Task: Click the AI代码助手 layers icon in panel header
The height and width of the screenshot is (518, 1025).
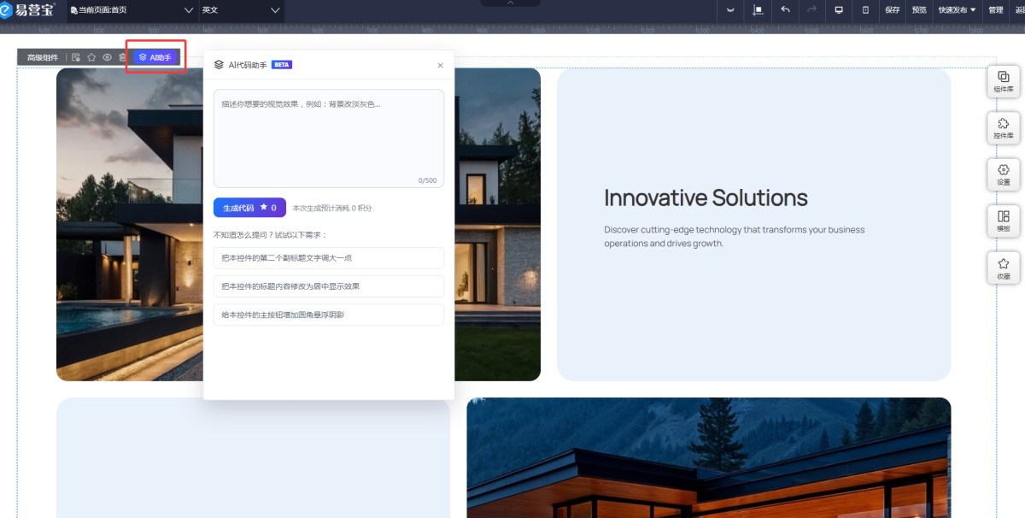Action: pyautogui.click(x=219, y=65)
